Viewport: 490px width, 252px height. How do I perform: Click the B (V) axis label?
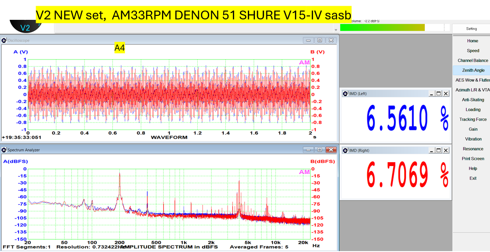[317, 52]
